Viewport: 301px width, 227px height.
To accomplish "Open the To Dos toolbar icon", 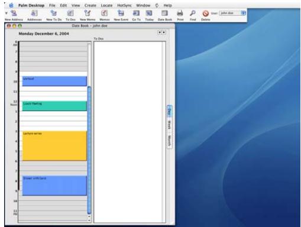I will 70,14.
